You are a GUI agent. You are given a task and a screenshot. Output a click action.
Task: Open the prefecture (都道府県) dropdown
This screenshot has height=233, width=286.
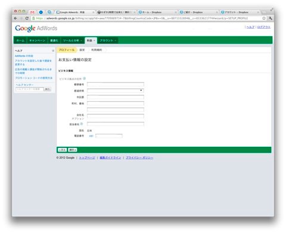[116, 90]
